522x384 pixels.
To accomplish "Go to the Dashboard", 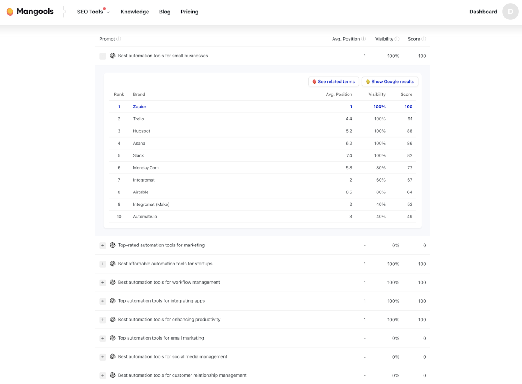I will 483,12.
